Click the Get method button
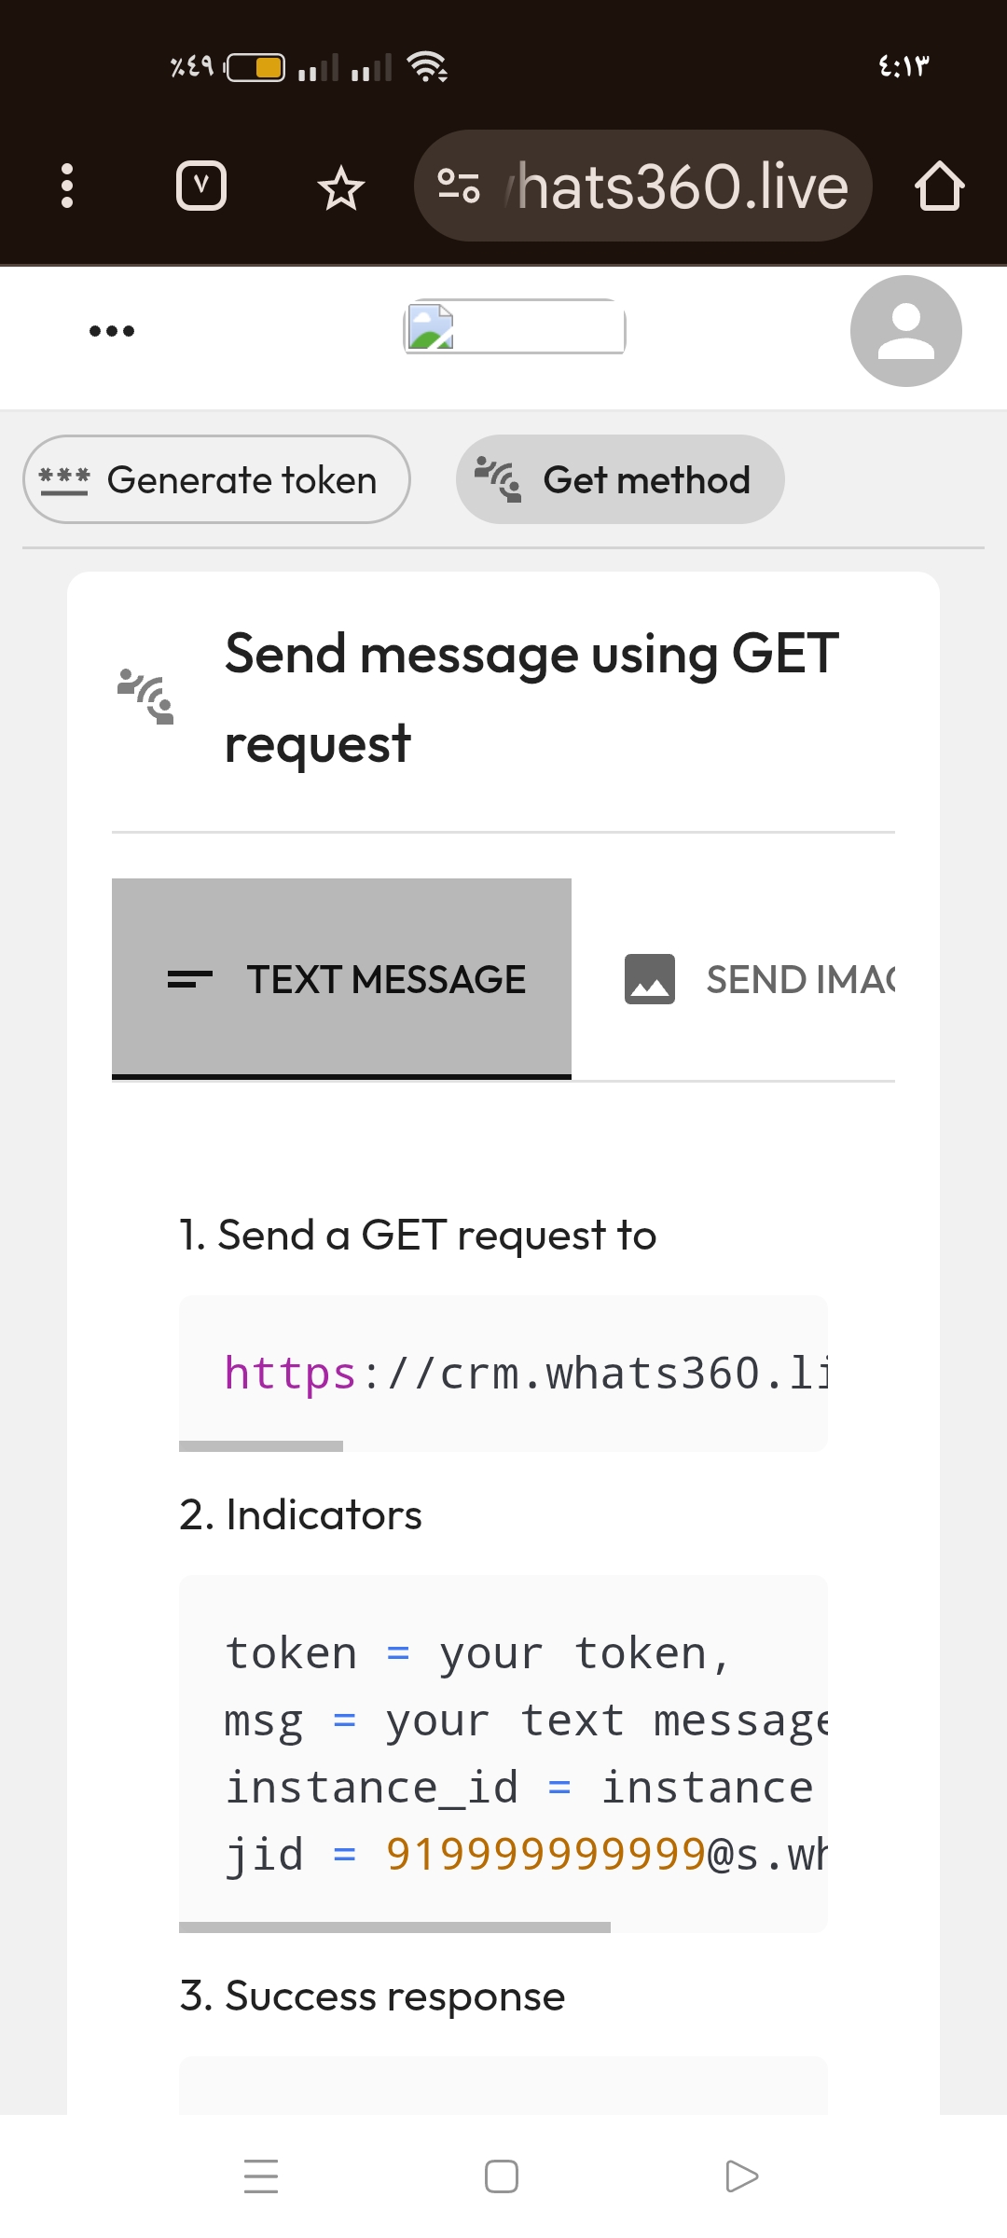The width and height of the screenshot is (1007, 2238). pyautogui.click(x=620, y=479)
